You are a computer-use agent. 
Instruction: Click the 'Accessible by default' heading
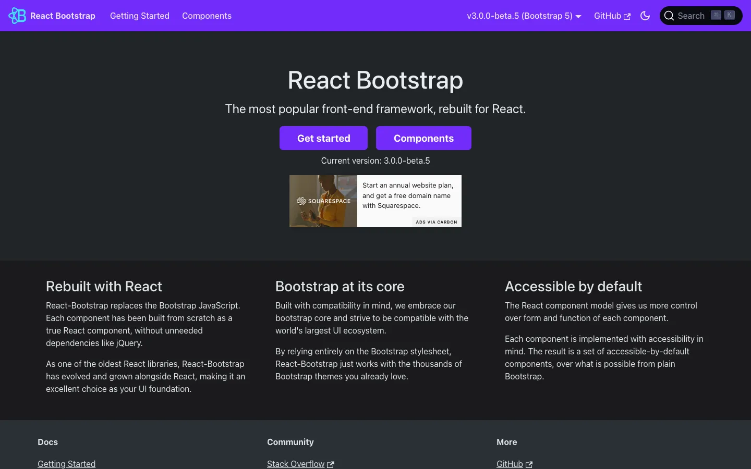point(573,286)
